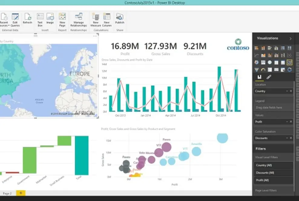Click 'Gross Sales, Discounts and Profit by Date' title
Image resolution: width=299 pixels, height=201 pixels.
click(x=127, y=60)
